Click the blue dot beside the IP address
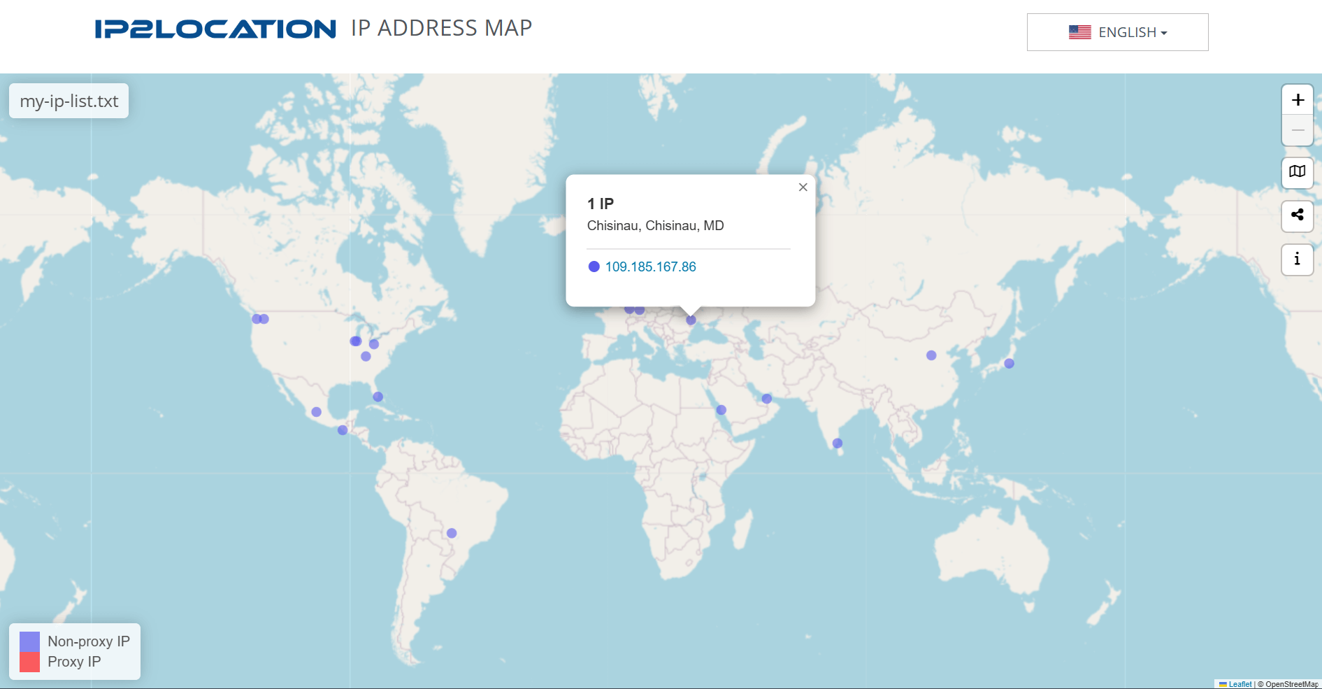The width and height of the screenshot is (1322, 689). click(x=594, y=267)
